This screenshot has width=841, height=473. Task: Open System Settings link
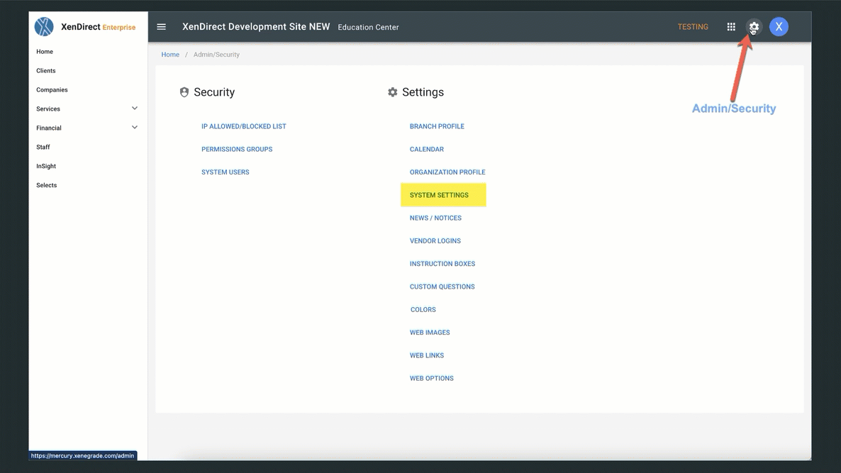pos(439,195)
